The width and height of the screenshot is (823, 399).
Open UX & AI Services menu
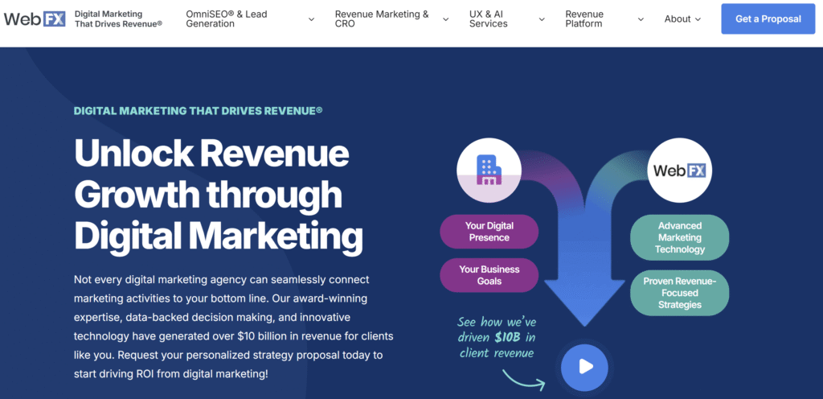(488, 19)
